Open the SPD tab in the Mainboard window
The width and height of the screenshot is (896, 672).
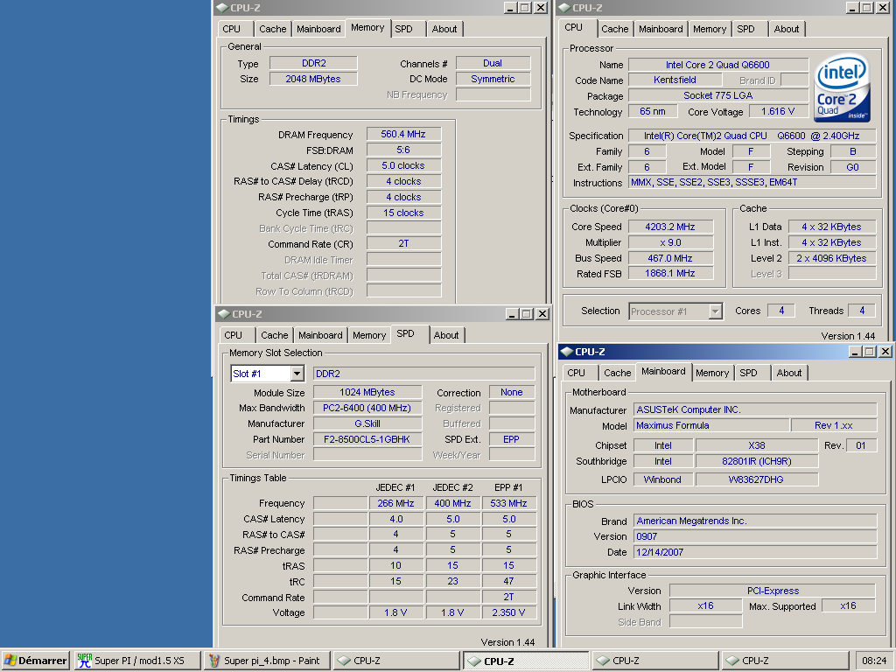click(x=748, y=373)
